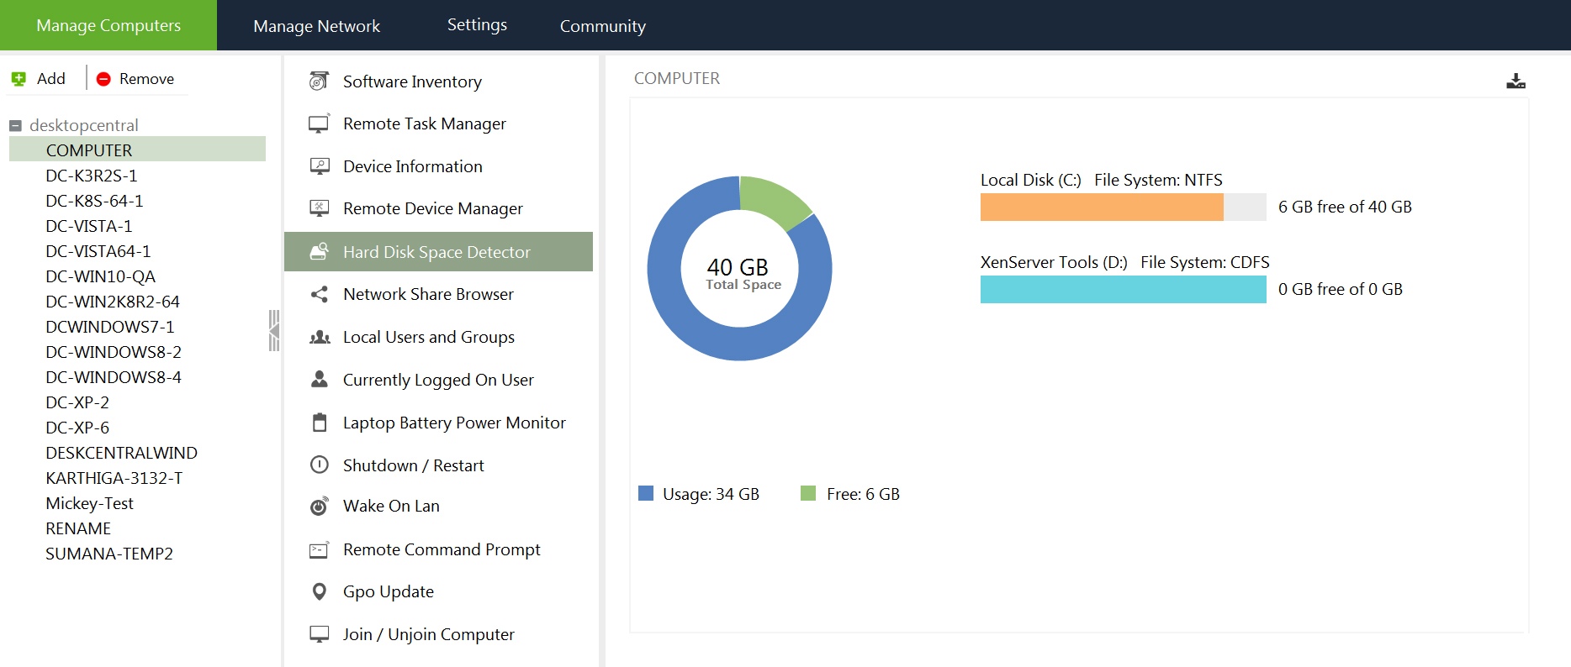Click the Wake On Lan icon
Screen dimensions: 1571x667
(x=320, y=506)
